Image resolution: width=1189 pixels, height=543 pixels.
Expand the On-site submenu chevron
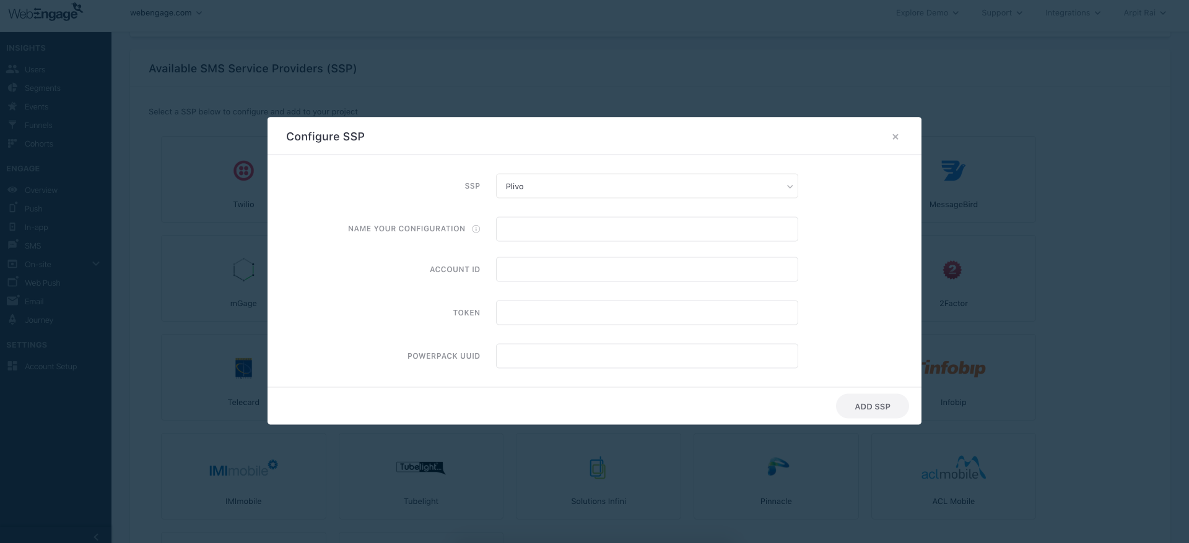click(96, 264)
